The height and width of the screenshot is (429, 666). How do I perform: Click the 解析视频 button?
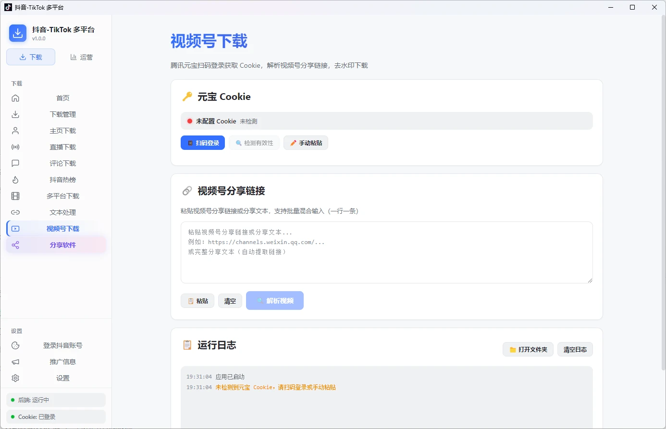275,300
